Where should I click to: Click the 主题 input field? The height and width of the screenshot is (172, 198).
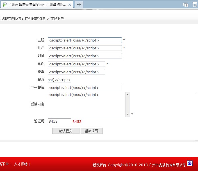pyautogui.click(x=85, y=40)
